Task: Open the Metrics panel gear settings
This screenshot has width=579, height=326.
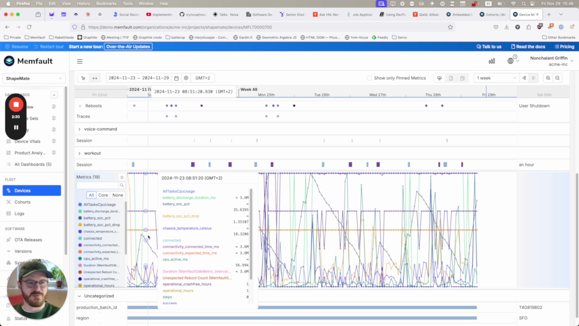Action: point(122,177)
